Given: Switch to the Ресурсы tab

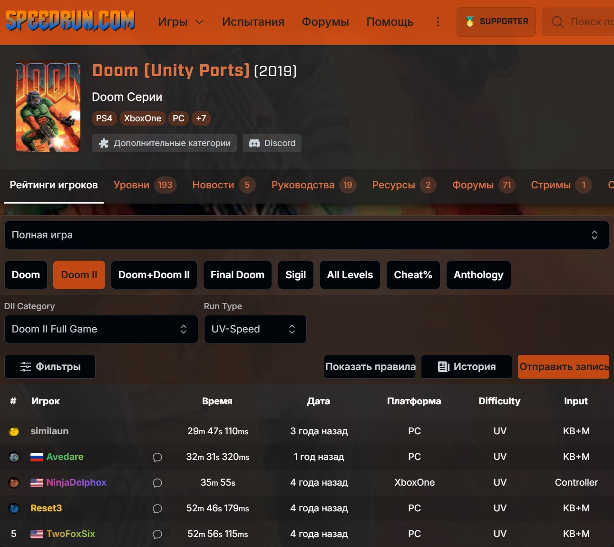Looking at the screenshot, I should click(x=404, y=185).
